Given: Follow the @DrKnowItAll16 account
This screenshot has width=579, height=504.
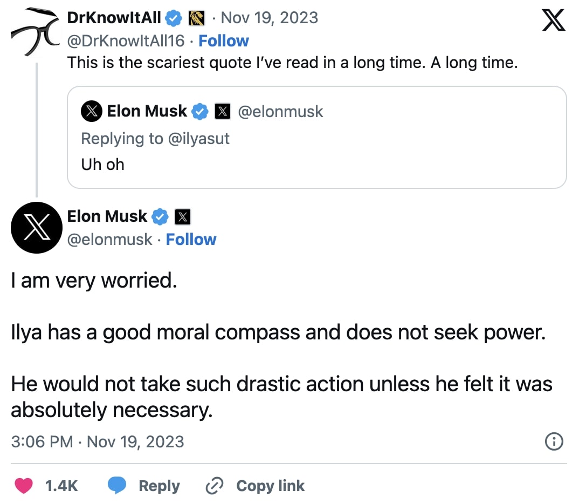Looking at the screenshot, I should [x=224, y=41].
